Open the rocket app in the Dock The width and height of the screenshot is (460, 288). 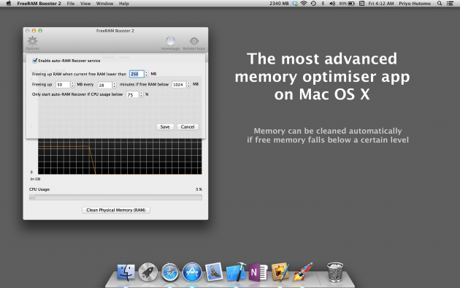click(302, 272)
